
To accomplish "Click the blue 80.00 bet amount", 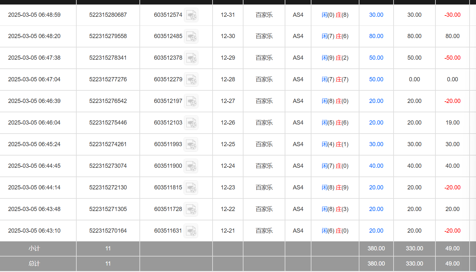I will 376,36.
